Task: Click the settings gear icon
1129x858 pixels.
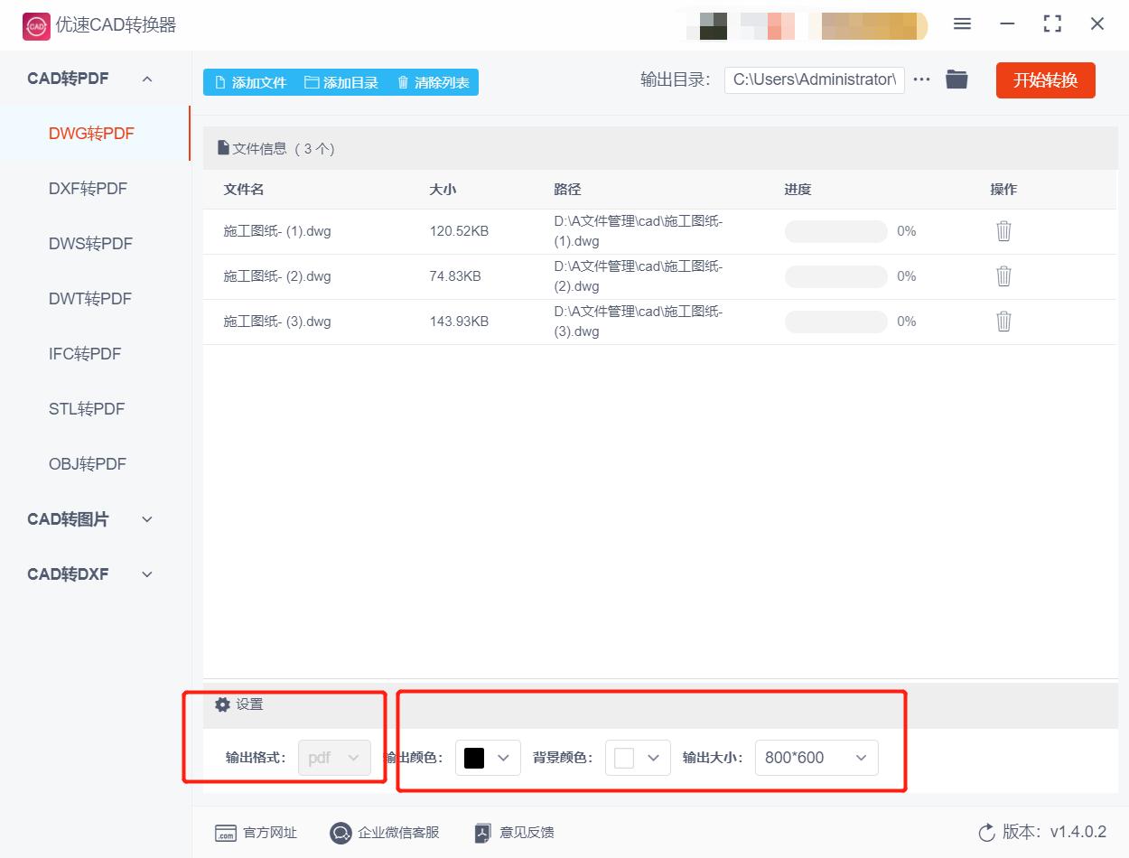Action: 222,704
